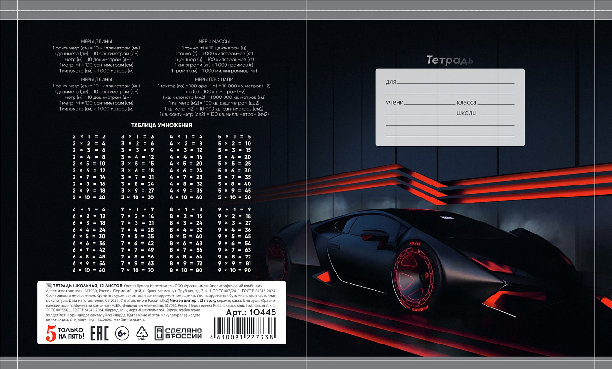
Task: Click the 5 × 10 = 50 row
Action: click(x=235, y=197)
